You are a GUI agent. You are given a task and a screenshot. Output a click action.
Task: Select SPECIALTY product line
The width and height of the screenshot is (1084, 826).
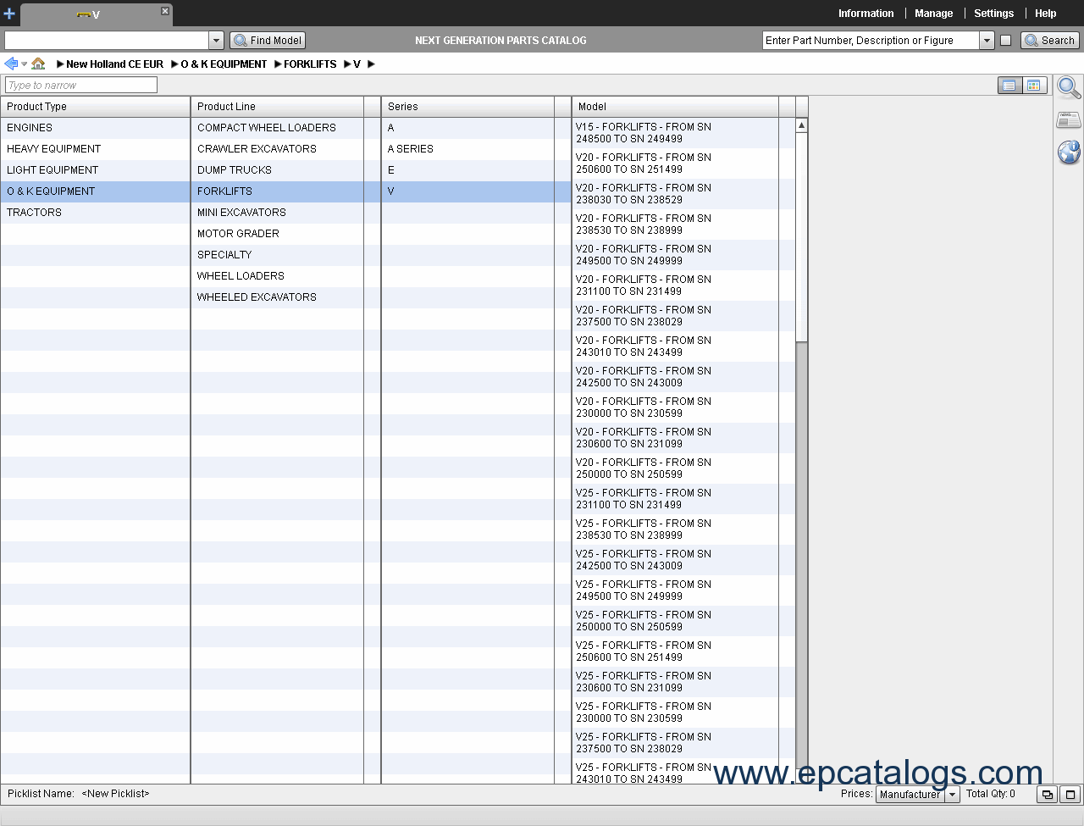[278, 255]
